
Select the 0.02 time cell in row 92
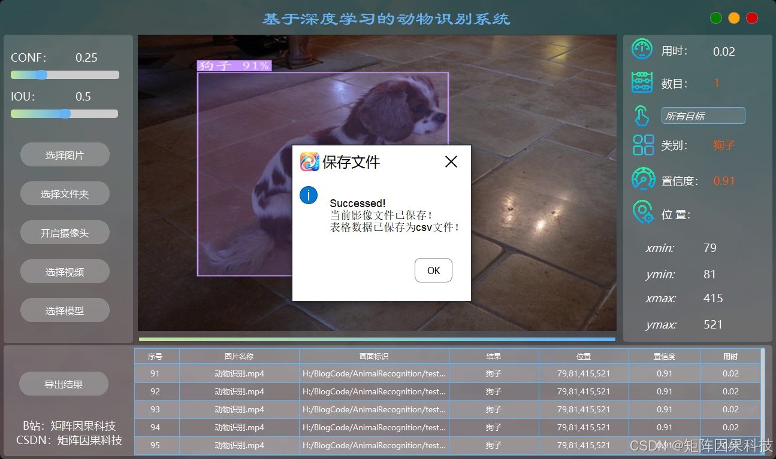point(730,391)
